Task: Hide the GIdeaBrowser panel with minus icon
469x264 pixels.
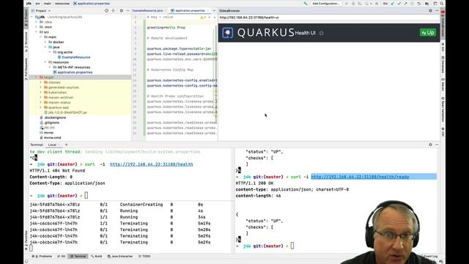Action: 437,10
